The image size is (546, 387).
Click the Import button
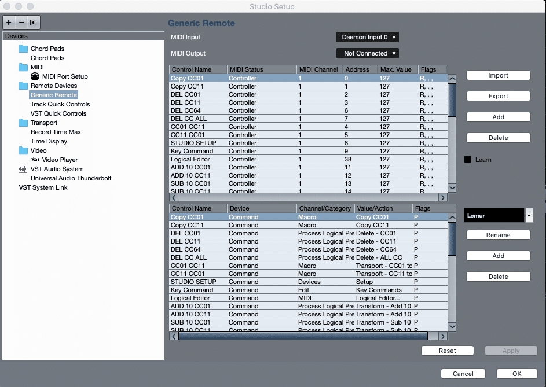click(499, 76)
